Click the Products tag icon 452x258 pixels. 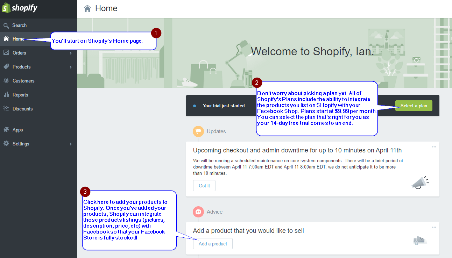coord(6,67)
